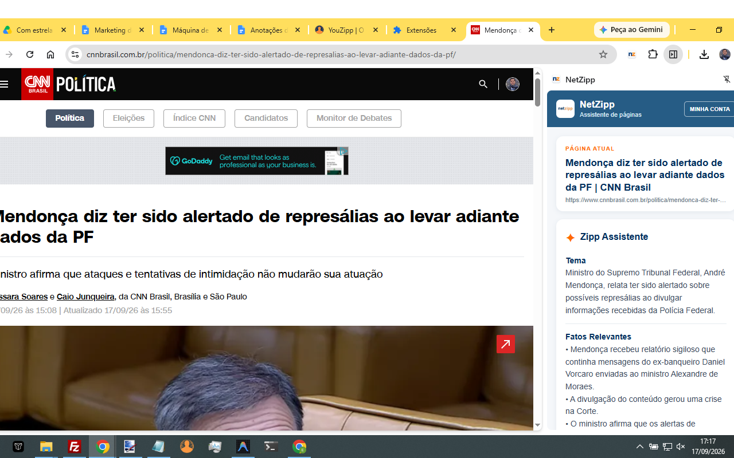Open FileZilla from the taskbar
Image resolution: width=734 pixels, height=458 pixels.
74,447
